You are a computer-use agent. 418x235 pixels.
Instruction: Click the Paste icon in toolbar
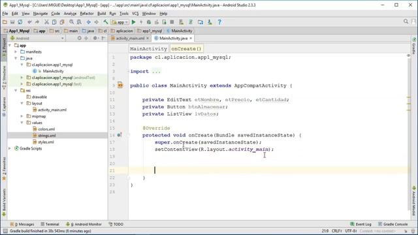62,22
